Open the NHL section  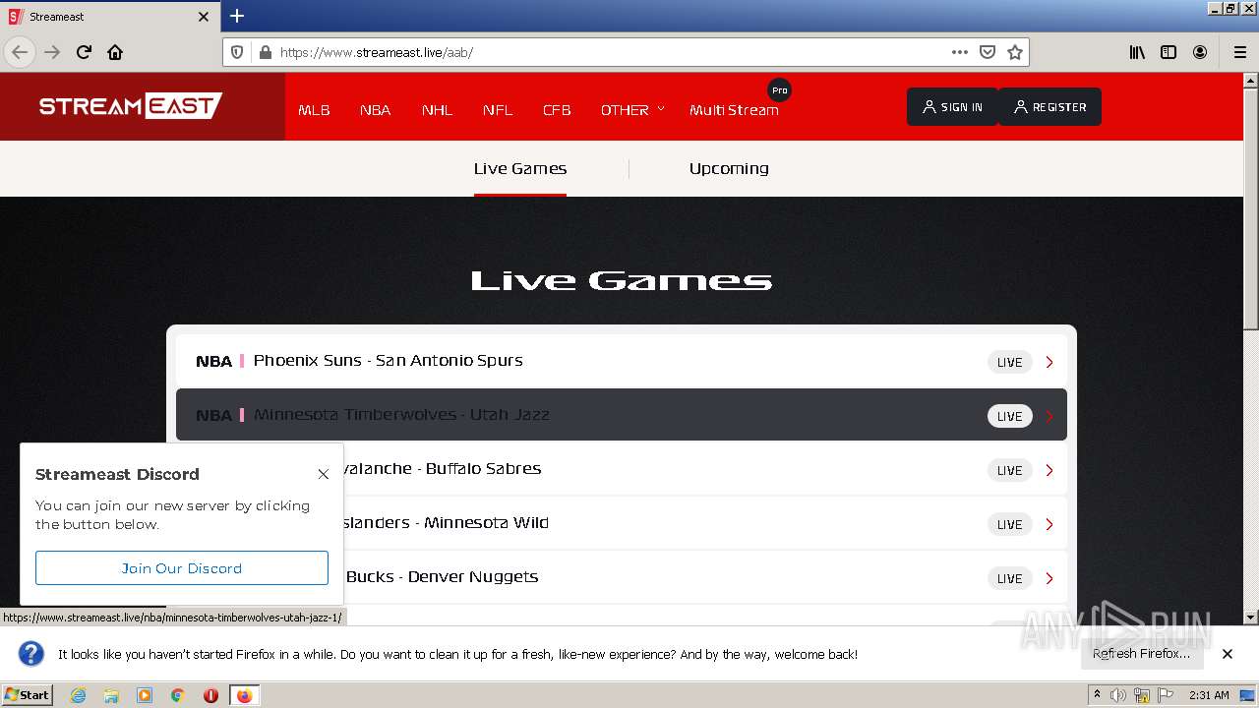[x=437, y=109]
